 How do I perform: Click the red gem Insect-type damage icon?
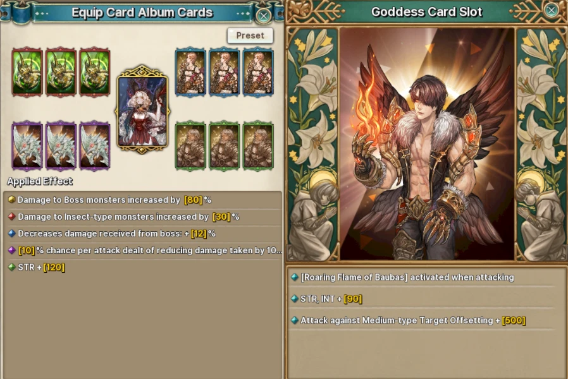click(11, 216)
